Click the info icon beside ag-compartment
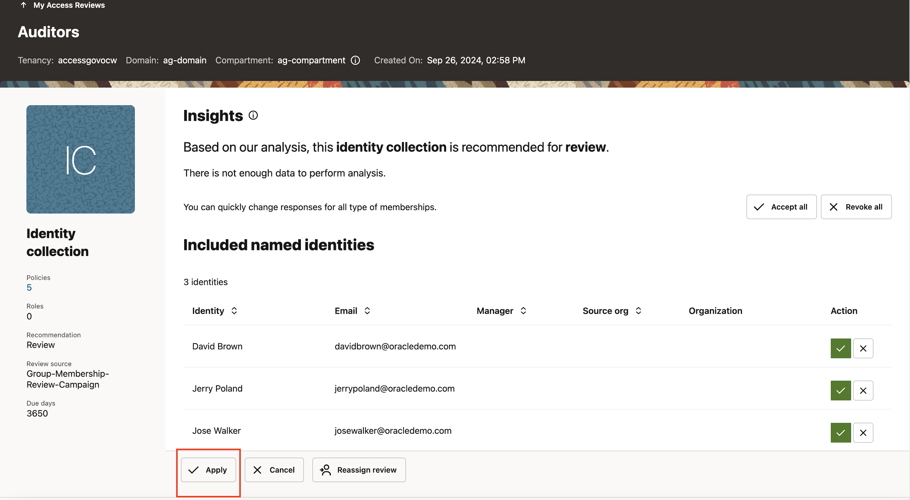The height and width of the screenshot is (500, 910). click(355, 60)
